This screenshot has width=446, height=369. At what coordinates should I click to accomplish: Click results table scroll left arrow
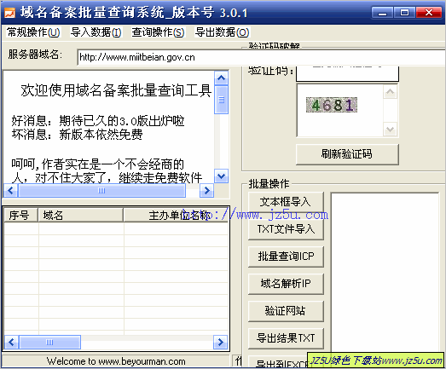click(x=11, y=342)
